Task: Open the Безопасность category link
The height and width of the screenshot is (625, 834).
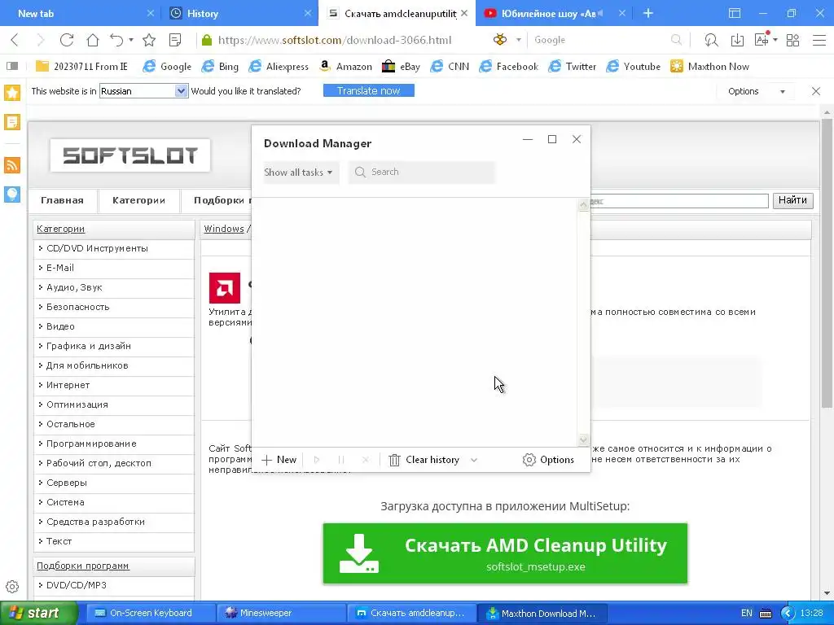Action: [x=77, y=307]
